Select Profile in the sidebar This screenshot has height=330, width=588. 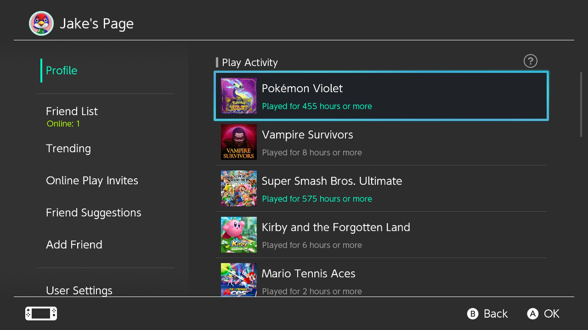62,71
